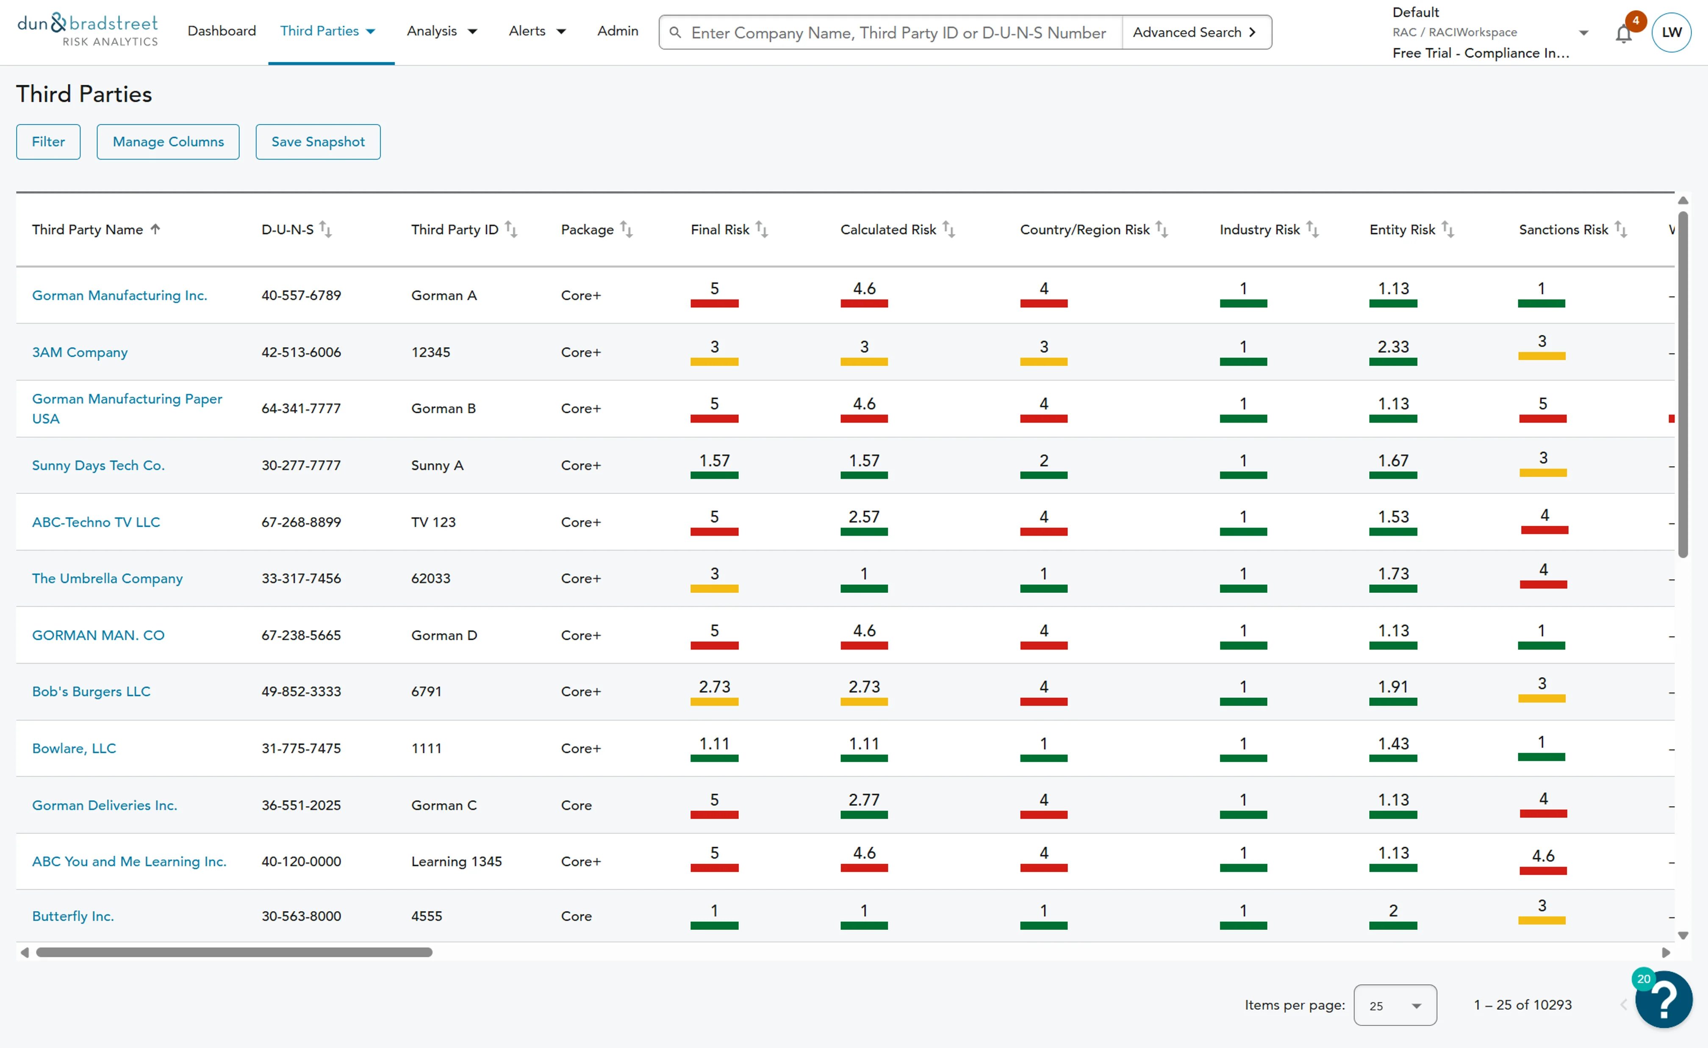This screenshot has width=1708, height=1048.
Task: Click the red Final Risk bar for Gorman Manufacturing Inc.
Action: point(714,304)
